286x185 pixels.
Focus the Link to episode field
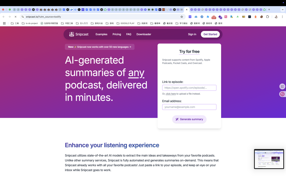pyautogui.click(x=189, y=88)
